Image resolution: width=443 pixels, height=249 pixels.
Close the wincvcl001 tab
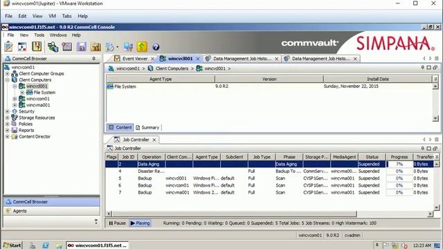tap(198, 59)
